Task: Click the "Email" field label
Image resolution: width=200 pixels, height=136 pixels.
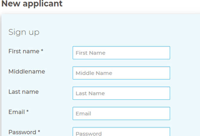Action: [x=16, y=112]
